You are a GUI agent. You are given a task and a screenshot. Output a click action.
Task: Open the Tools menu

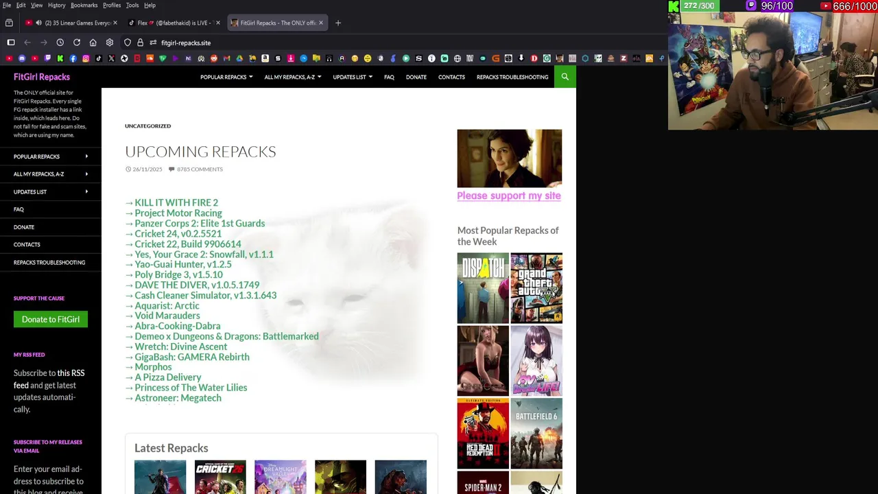pyautogui.click(x=132, y=5)
